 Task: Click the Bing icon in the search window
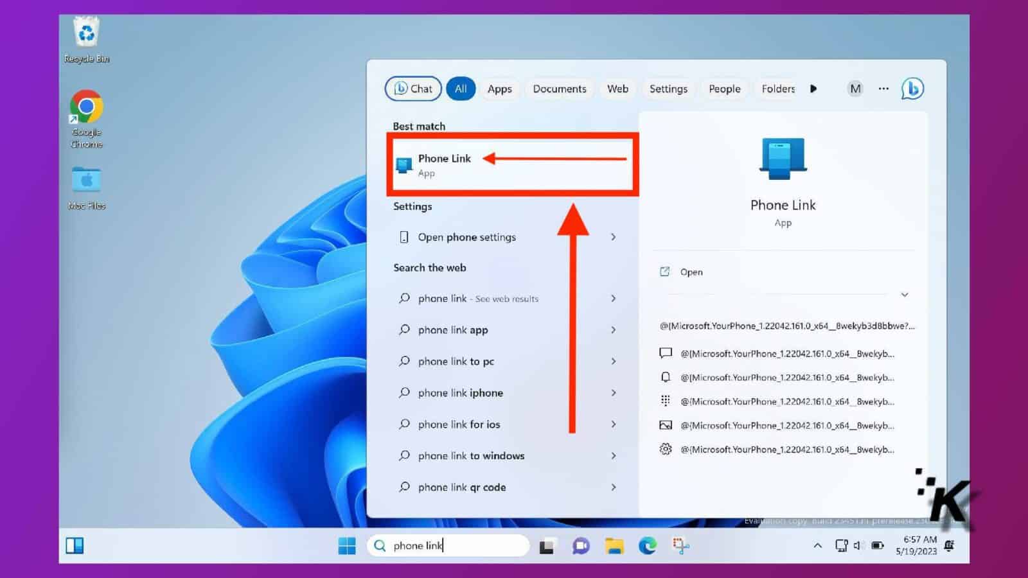(912, 89)
